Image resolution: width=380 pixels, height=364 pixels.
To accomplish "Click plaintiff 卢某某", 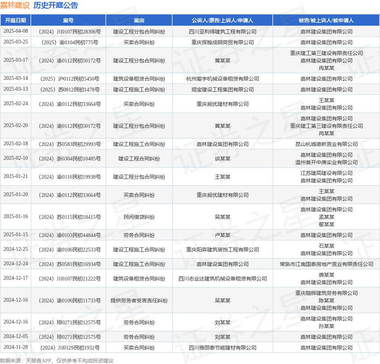I will pyautogui.click(x=223, y=235).
